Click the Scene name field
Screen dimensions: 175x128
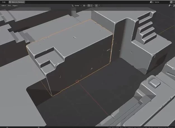pos(162,2)
